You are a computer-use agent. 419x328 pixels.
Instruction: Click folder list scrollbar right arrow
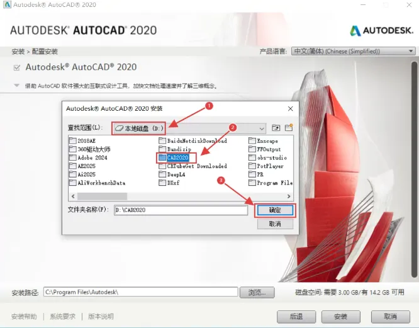coord(289,196)
